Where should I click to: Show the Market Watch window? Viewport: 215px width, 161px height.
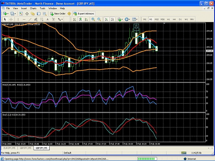(x=21, y=13)
